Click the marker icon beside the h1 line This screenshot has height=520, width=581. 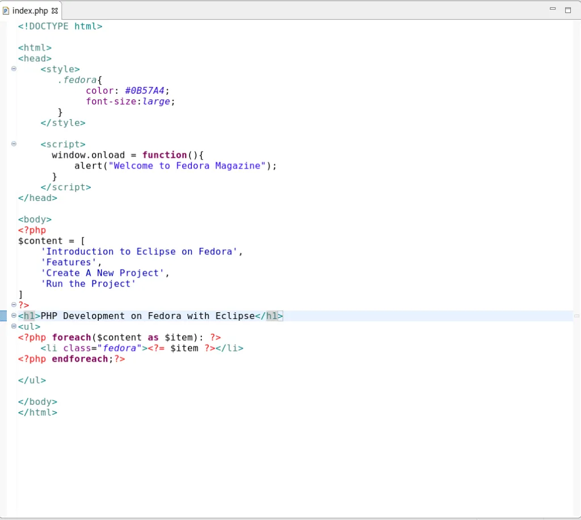[3, 316]
